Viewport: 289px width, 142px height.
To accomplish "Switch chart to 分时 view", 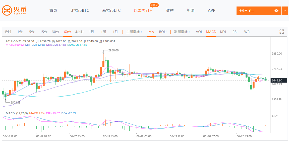I will point(8,32).
